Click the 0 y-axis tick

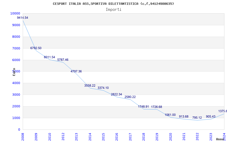pyautogui.click(x=19, y=130)
